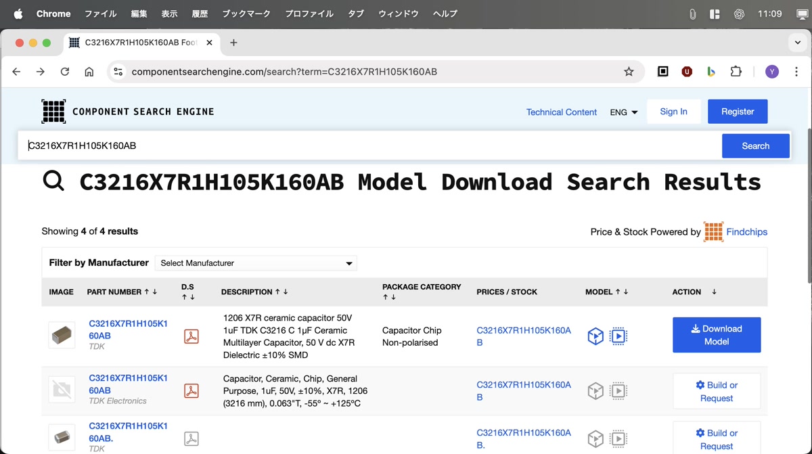Sort by DESCRIPTION column

[x=254, y=292]
